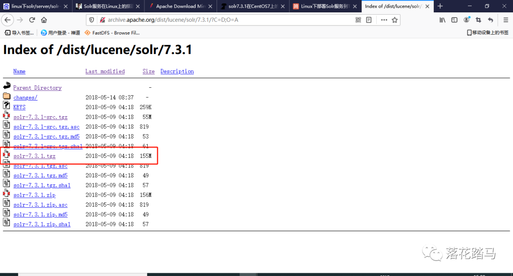The width and height of the screenshot is (513, 276).
Task: Open the browser home page
Action: tap(44, 20)
